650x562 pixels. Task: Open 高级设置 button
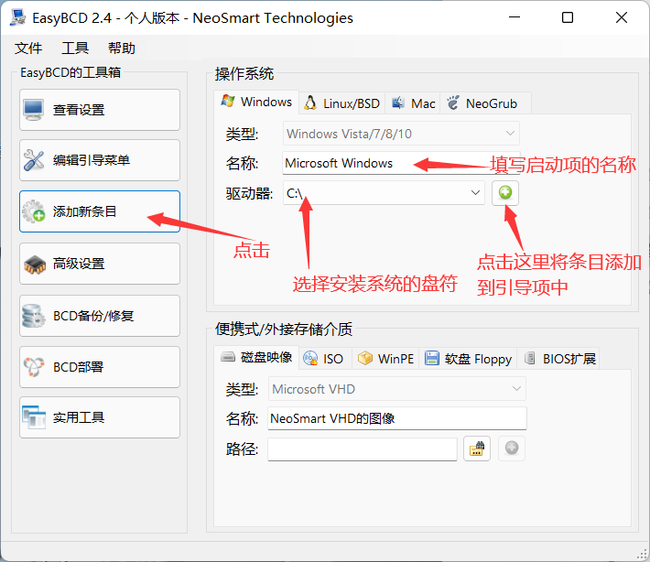pos(100,264)
